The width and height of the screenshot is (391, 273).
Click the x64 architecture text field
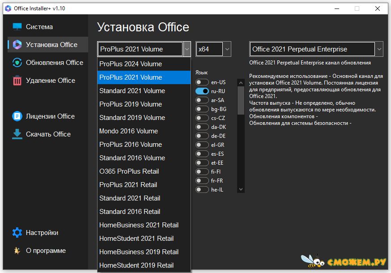pos(209,49)
